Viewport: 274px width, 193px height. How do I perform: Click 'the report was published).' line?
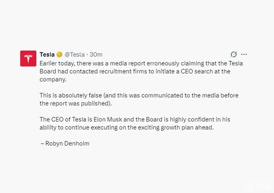pyautogui.click(x=76, y=103)
